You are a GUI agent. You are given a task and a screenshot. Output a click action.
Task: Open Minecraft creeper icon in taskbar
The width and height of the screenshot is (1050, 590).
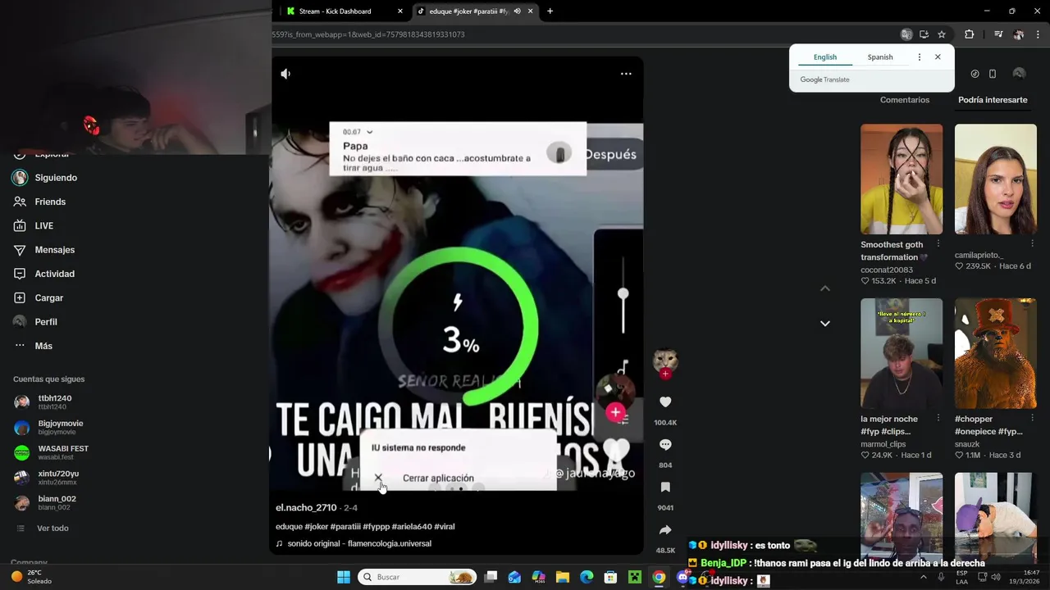[x=634, y=577]
